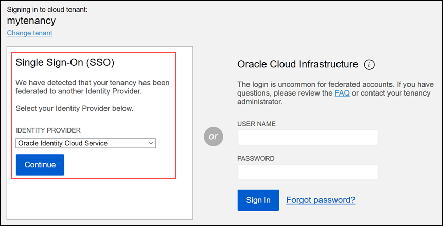Click the Sign In button
The image size is (443, 226).
(x=258, y=200)
